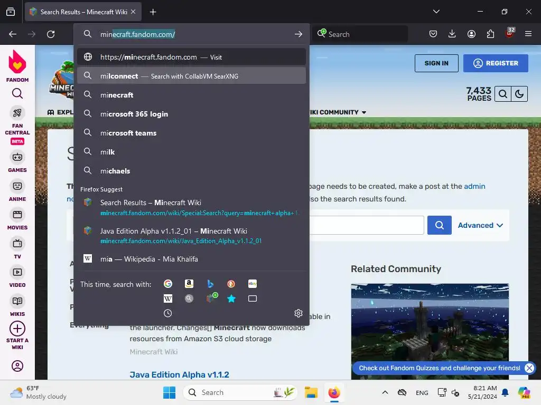Open Fan Central Beta in sidebar
This screenshot has width=541, height=405.
coord(17,126)
